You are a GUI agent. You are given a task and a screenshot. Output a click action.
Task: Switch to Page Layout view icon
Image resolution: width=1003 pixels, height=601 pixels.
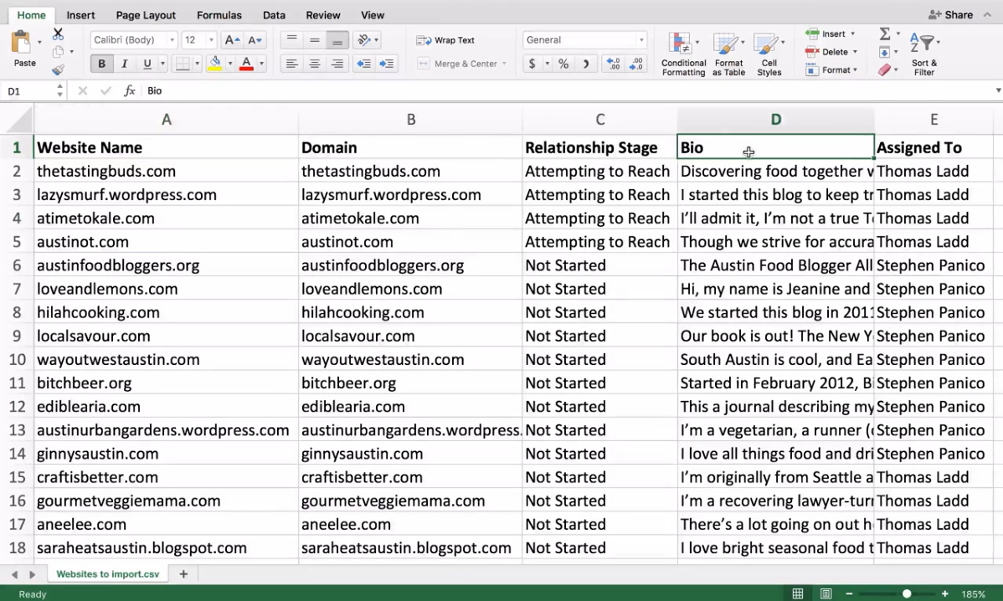coord(826,594)
